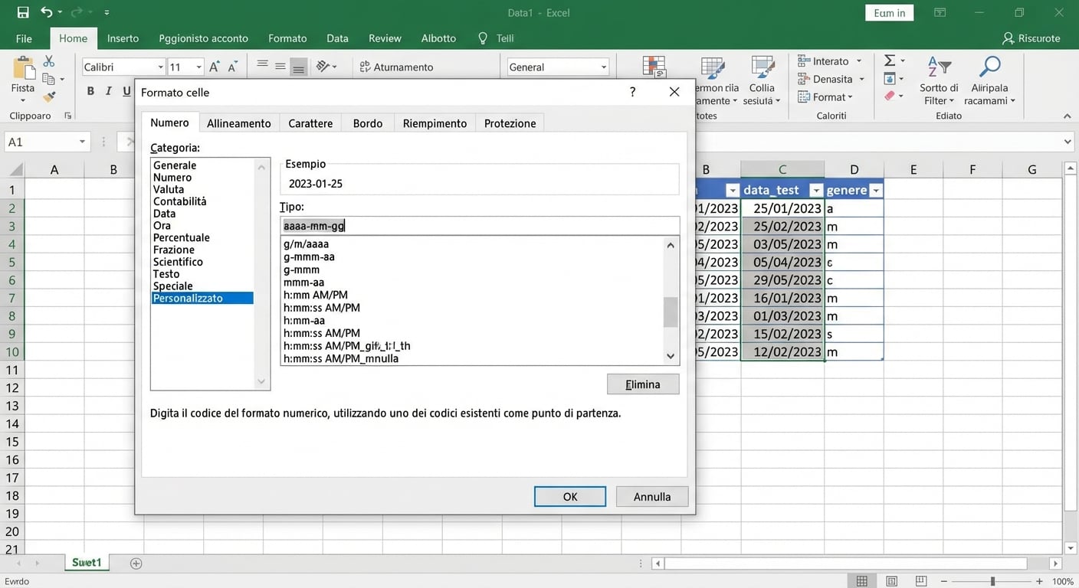The image size is (1079, 588).
Task: Click the Clippoaro group dialog launcher
Action: 67,116
